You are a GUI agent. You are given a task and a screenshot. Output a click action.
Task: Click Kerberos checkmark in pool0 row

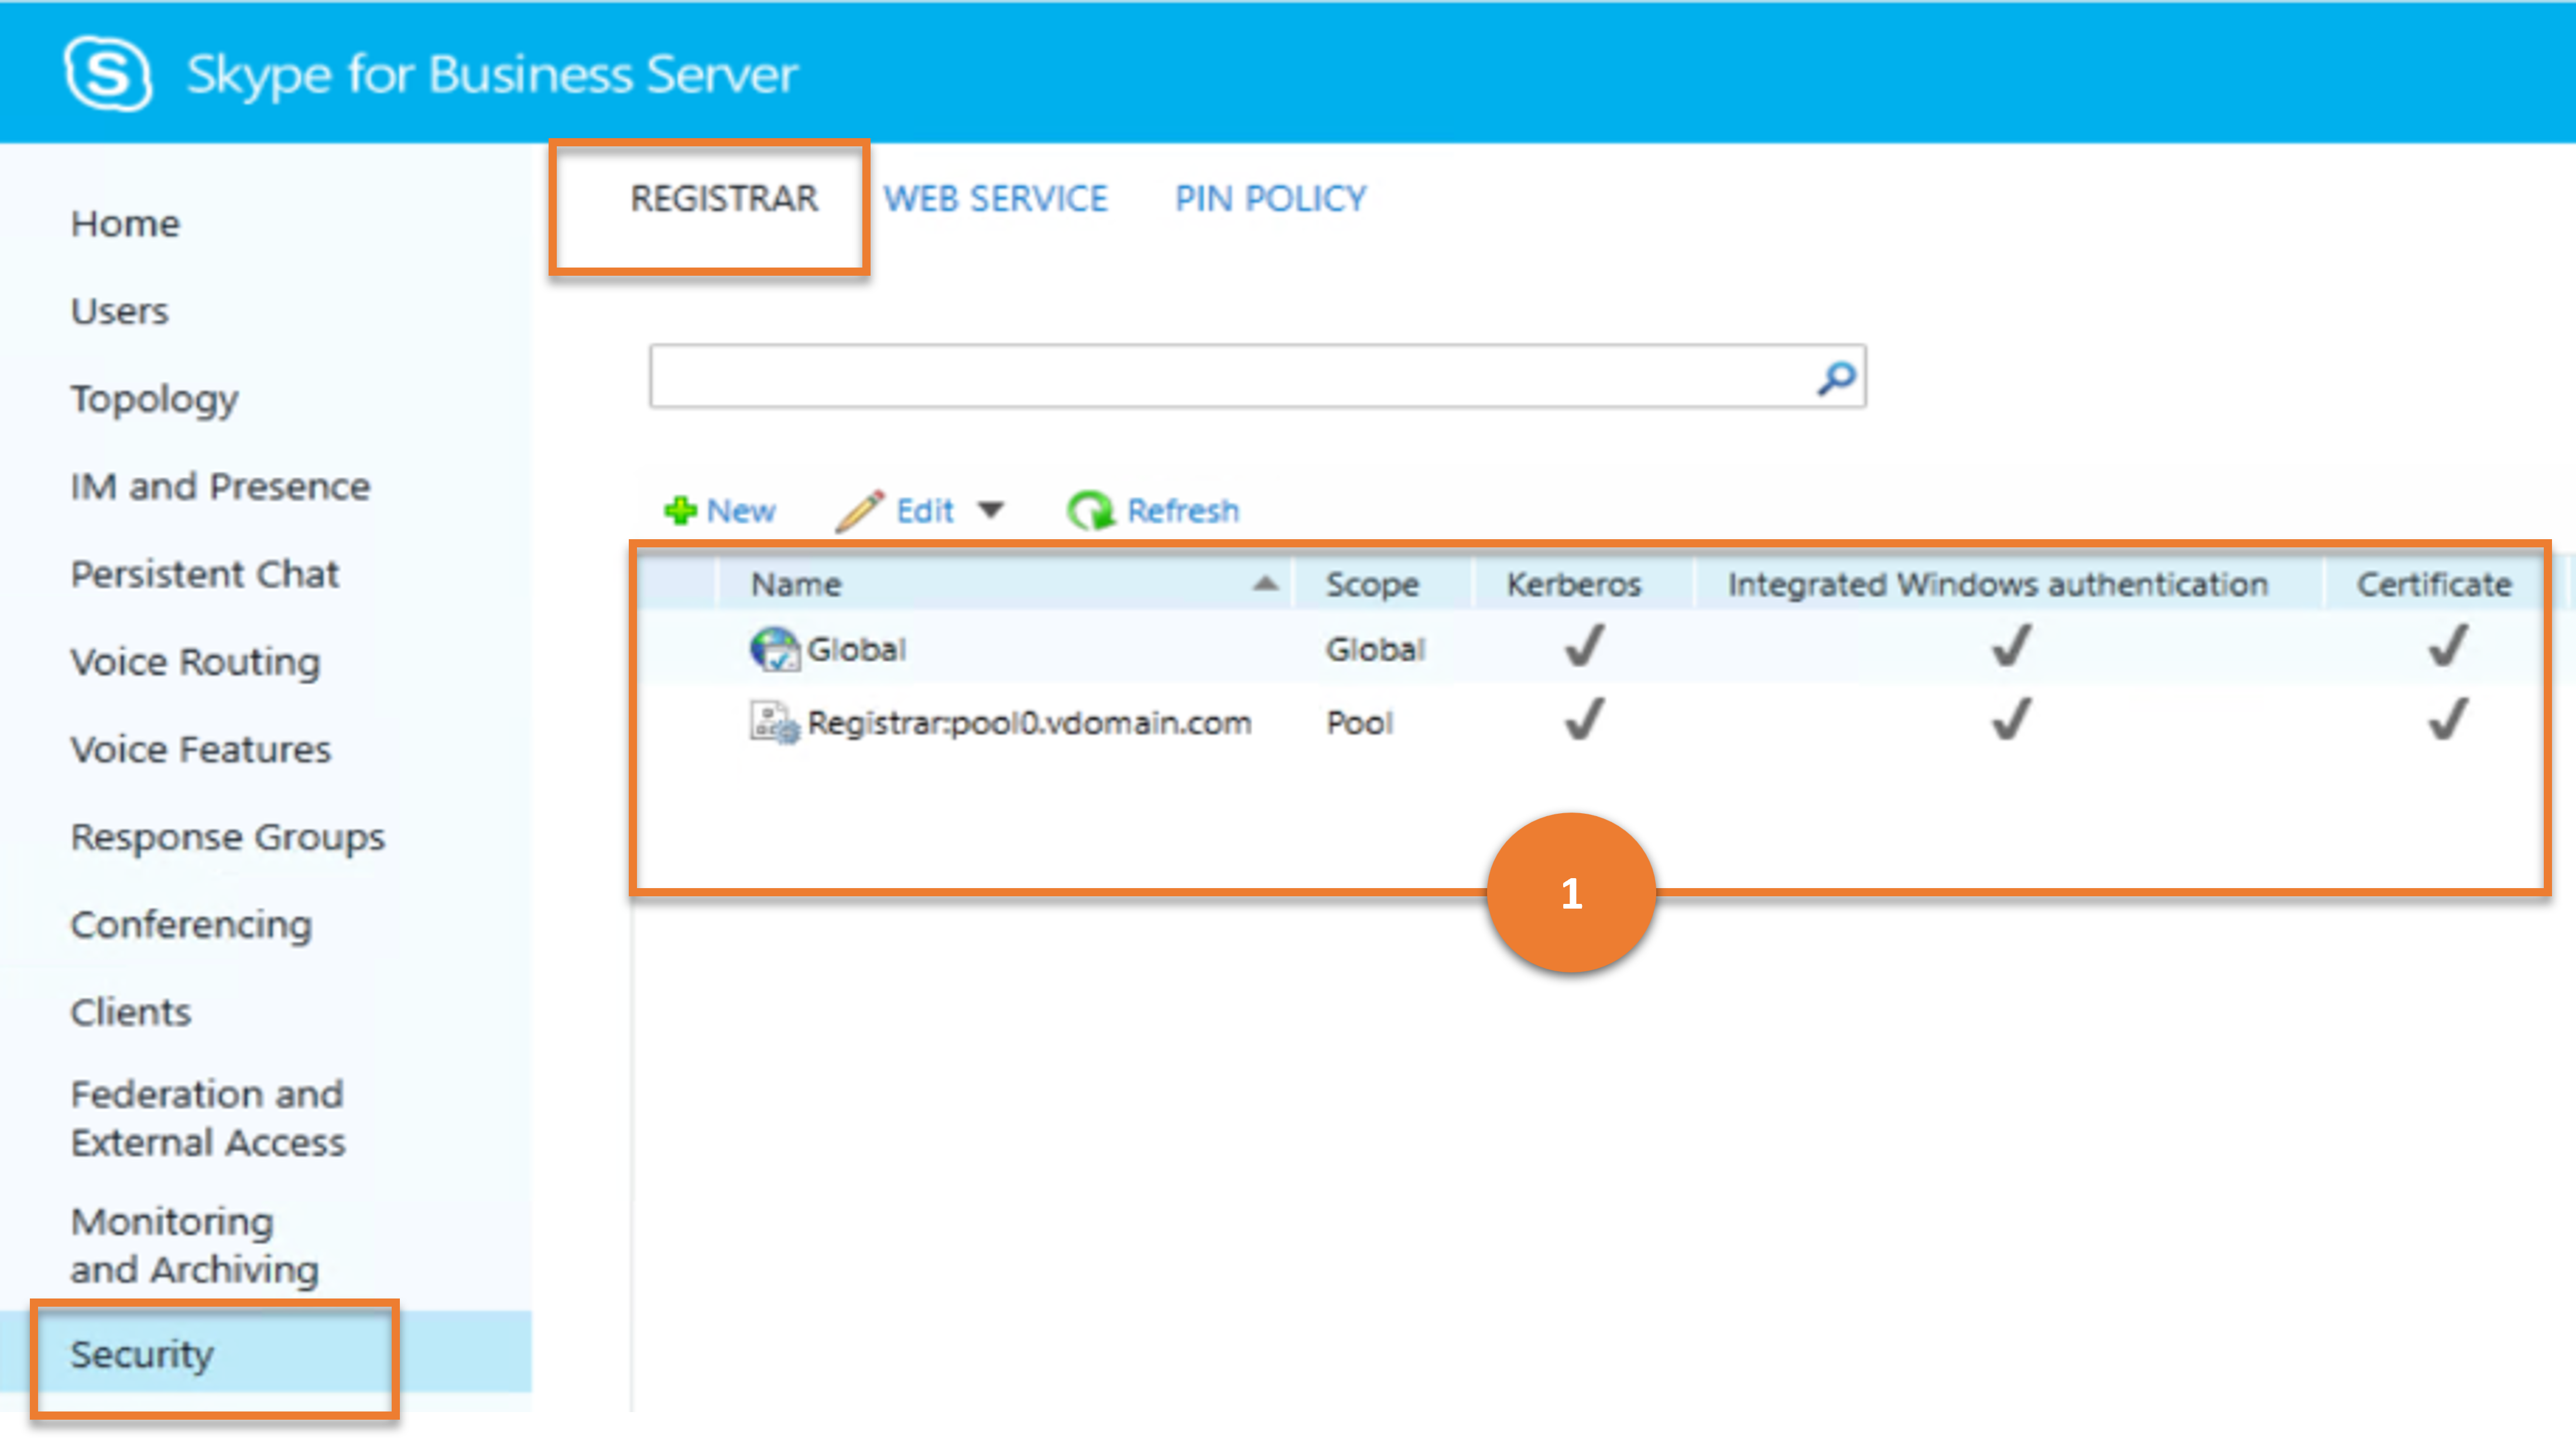(x=1584, y=719)
